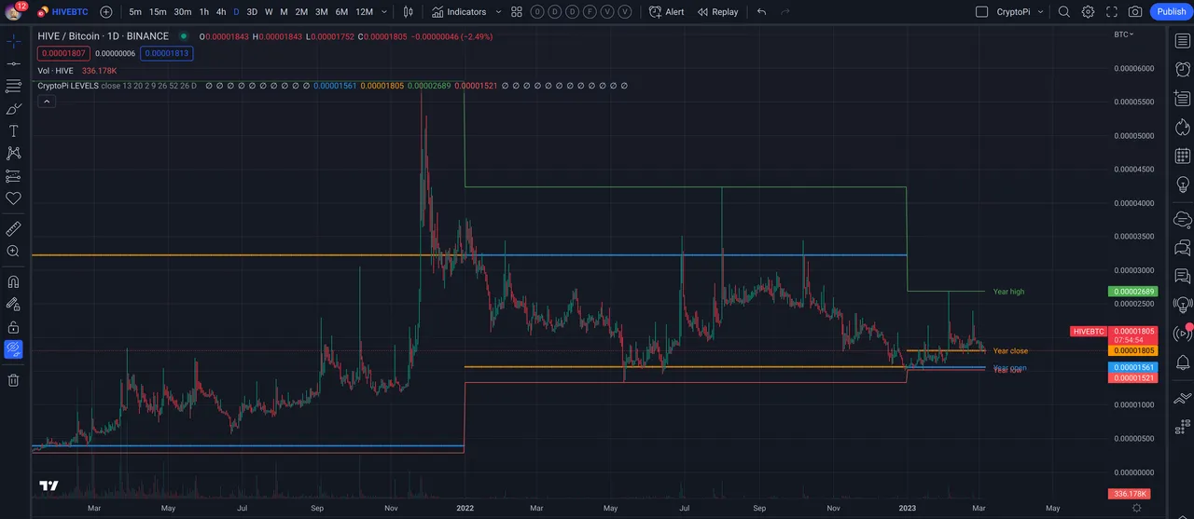Open the indicator templates grid icon
The height and width of the screenshot is (519, 1194).
click(517, 12)
